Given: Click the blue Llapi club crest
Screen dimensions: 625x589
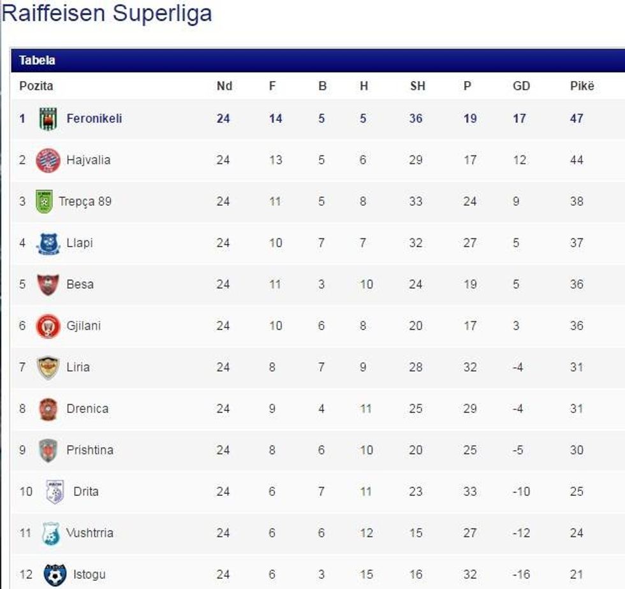Looking at the screenshot, I should [48, 243].
